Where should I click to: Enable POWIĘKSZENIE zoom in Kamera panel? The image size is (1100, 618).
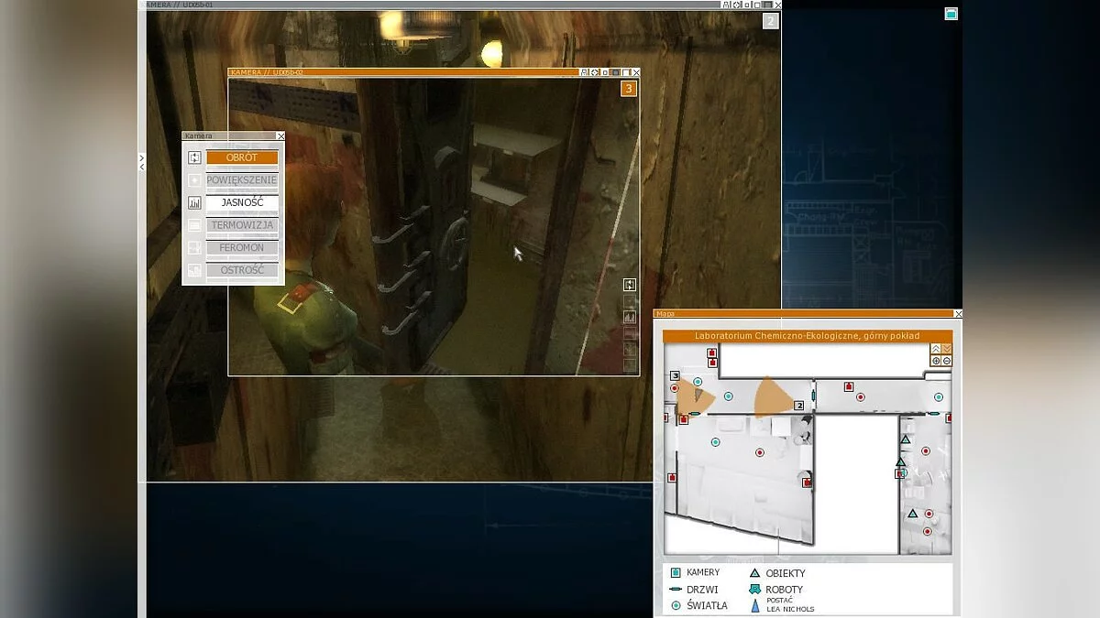[242, 180]
